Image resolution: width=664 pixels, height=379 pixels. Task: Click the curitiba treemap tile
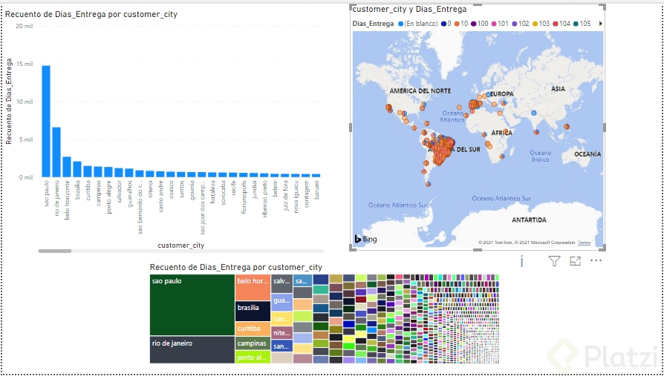point(253,329)
